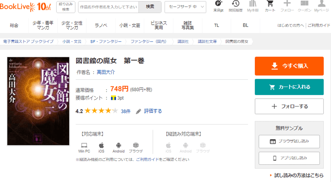The height and width of the screenshot is (182, 331).
Task: Open the セーフサーチ dropdown
Action: 185,7
